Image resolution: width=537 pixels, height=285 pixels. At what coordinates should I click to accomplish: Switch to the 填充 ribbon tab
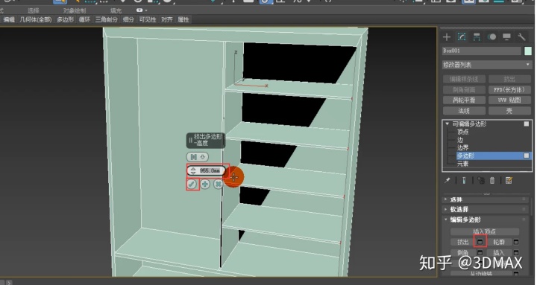pyautogui.click(x=116, y=10)
